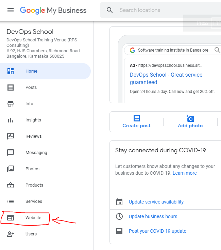Click the Create post icon
The height and width of the screenshot is (250, 221).
point(137,118)
